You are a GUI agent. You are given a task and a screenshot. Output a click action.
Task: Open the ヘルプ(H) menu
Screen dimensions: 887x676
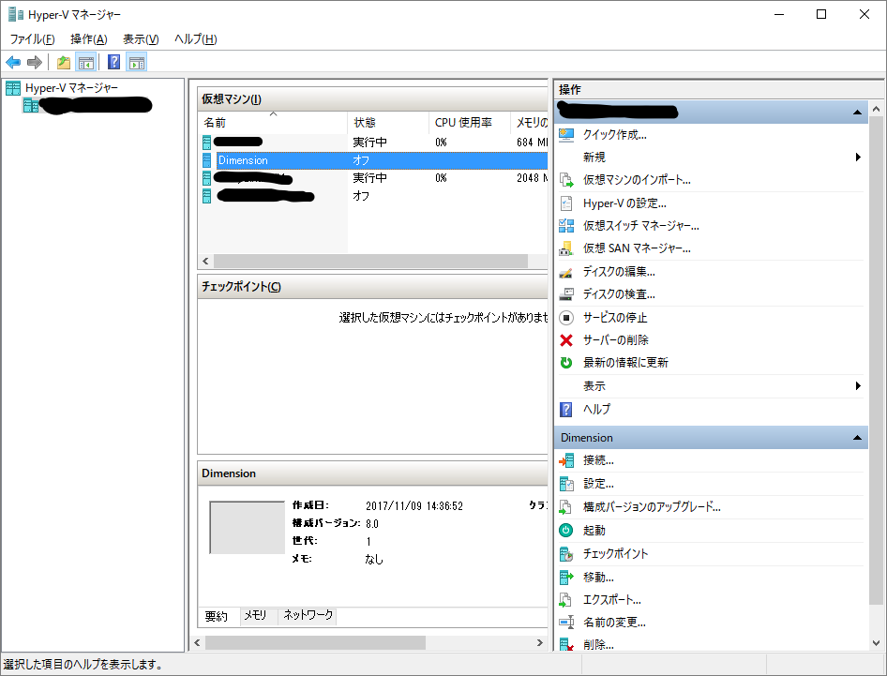tap(196, 39)
